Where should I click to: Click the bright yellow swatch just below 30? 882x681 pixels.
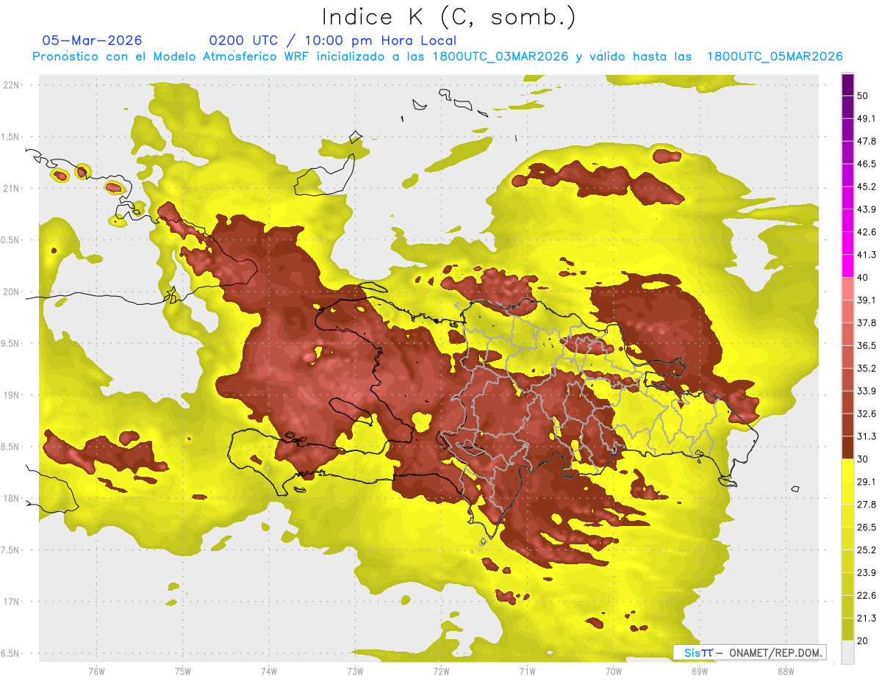coord(847,471)
